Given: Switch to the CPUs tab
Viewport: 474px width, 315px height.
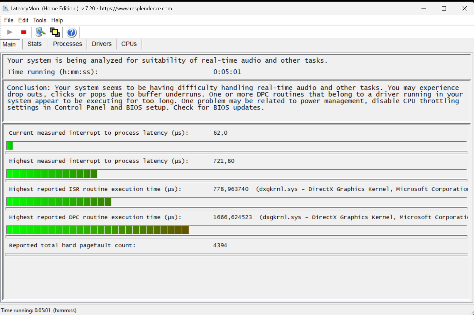Looking at the screenshot, I should (129, 44).
